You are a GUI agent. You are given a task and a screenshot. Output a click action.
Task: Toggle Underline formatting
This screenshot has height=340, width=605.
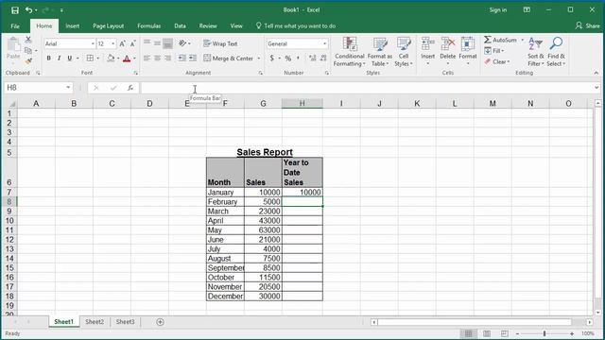(x=69, y=59)
